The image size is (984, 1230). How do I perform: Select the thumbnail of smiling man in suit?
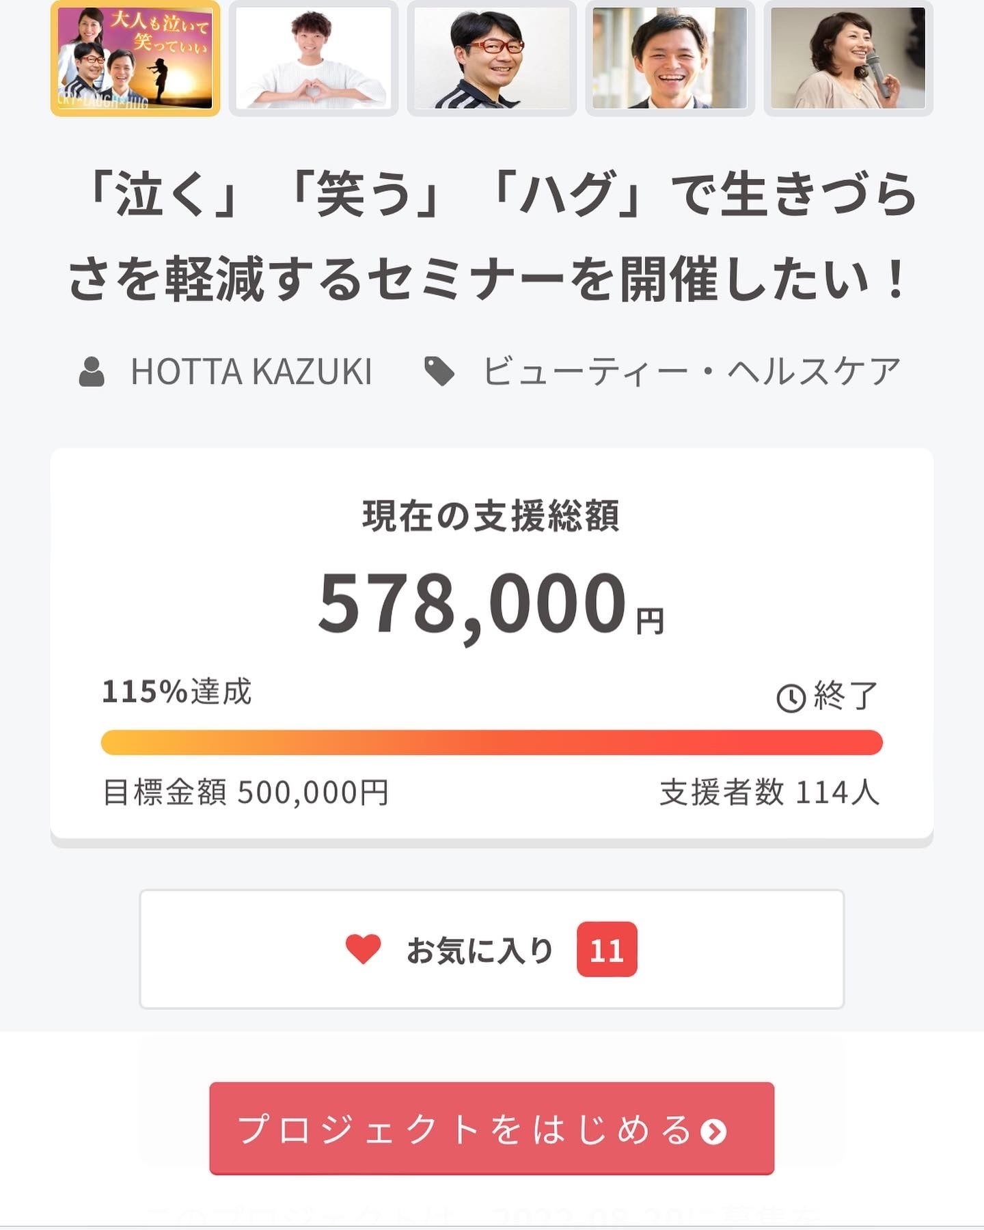tap(670, 58)
